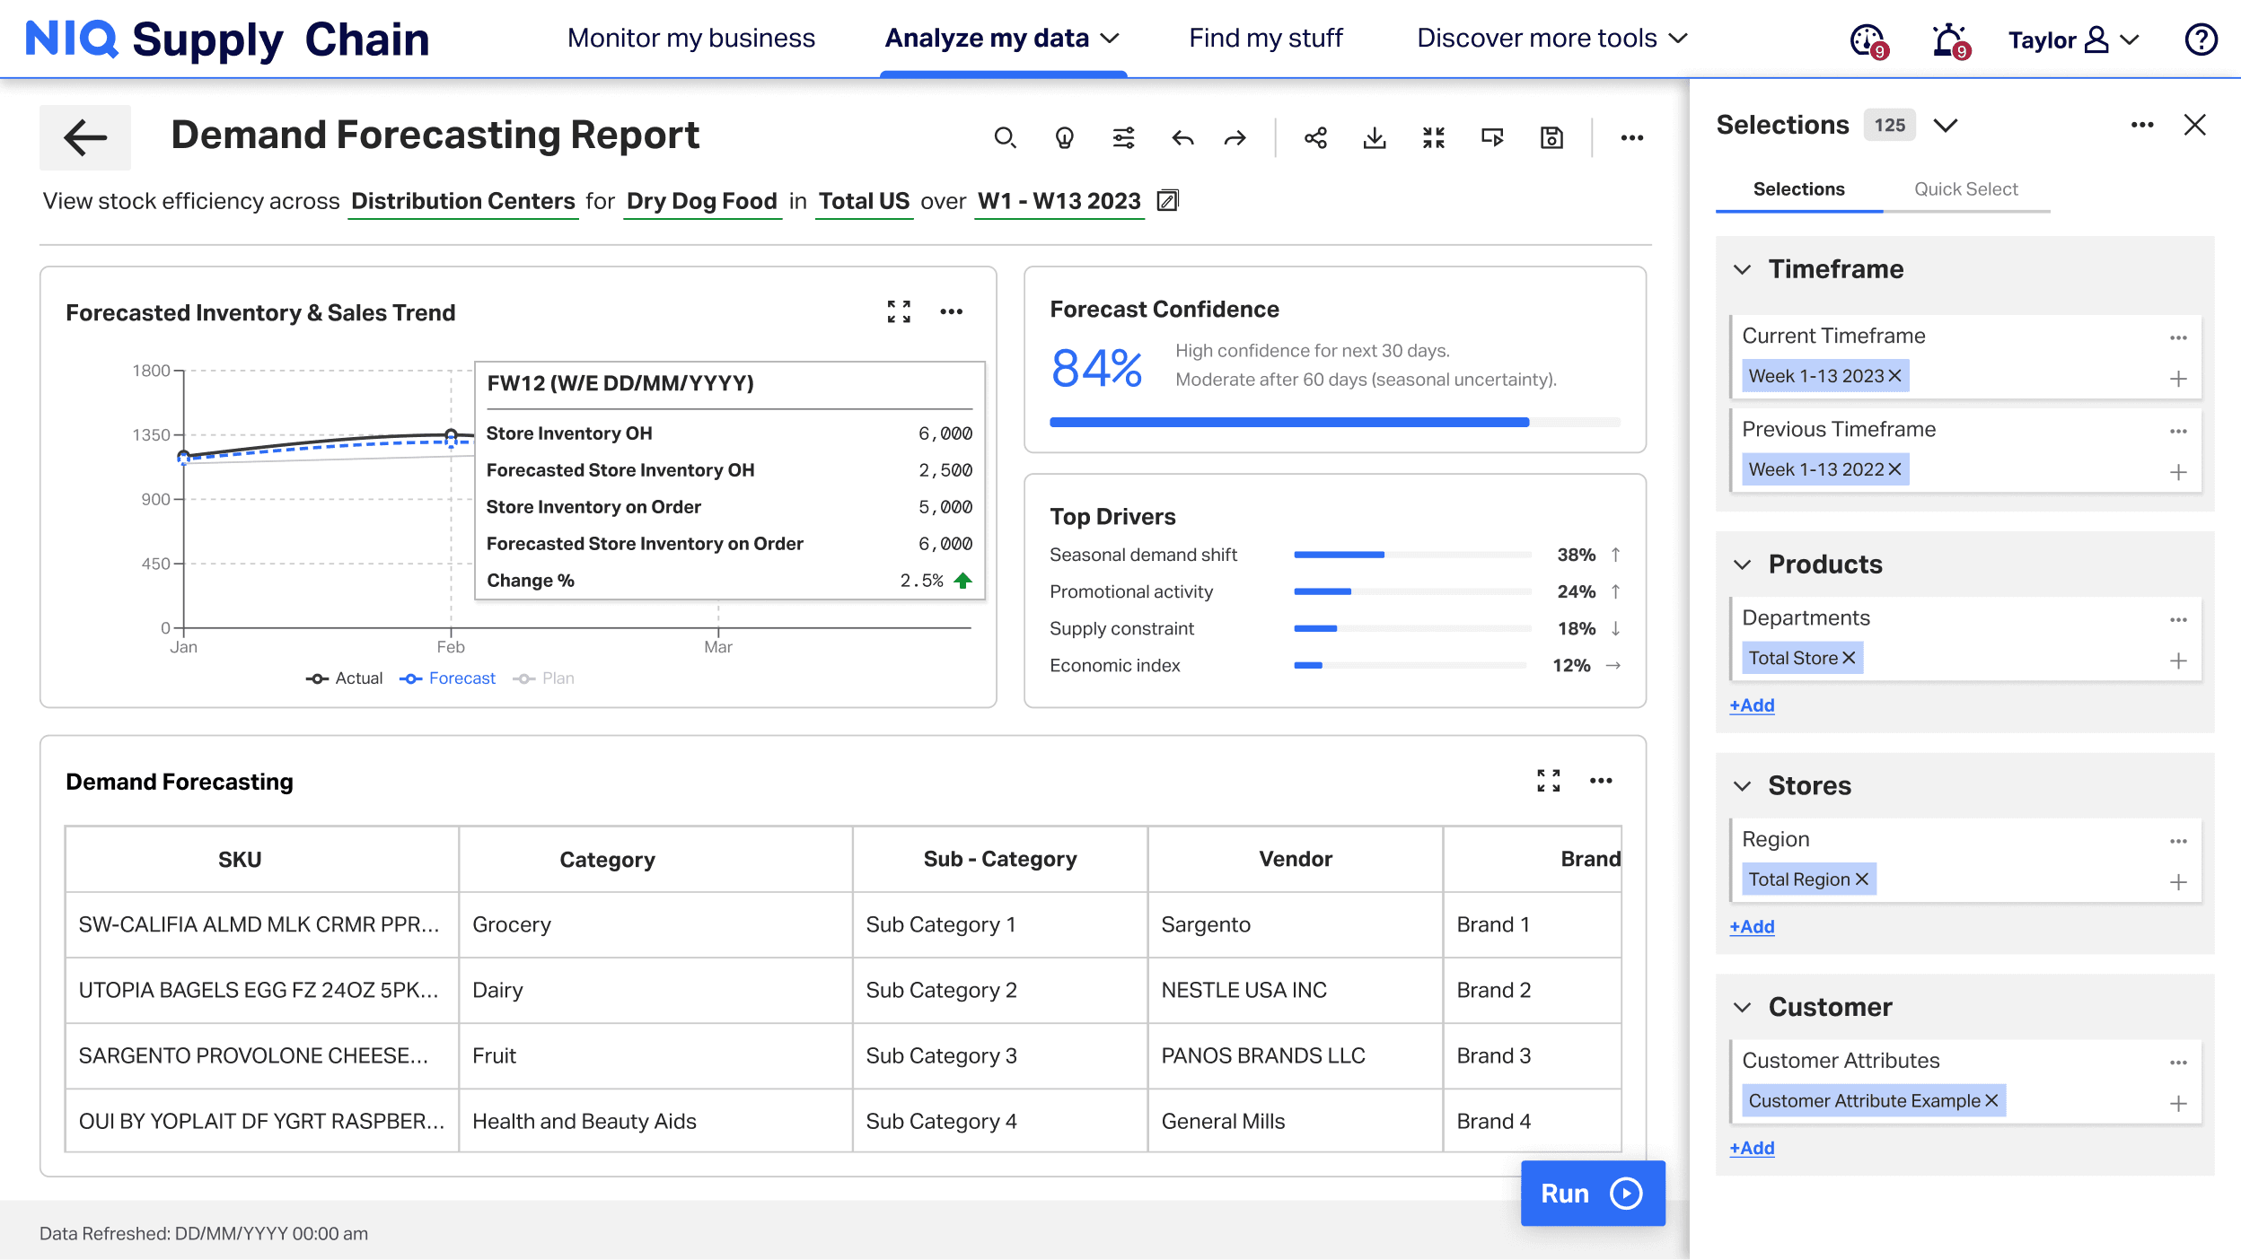The width and height of the screenshot is (2241, 1260).
Task: Switch to the Selections tab
Action: point(1798,189)
